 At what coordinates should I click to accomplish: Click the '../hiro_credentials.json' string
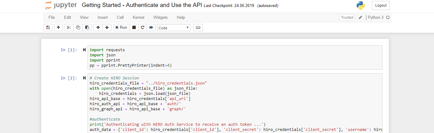(x=177, y=83)
